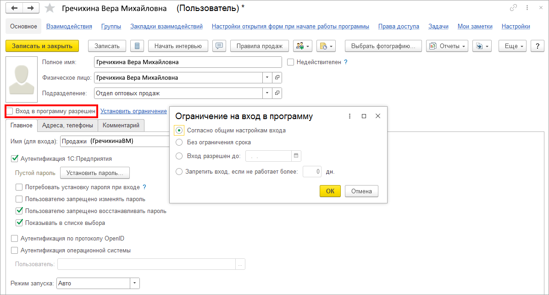The image size is (549, 295).
Task: Expand the Подразделение dropdown list
Action: click(267, 93)
